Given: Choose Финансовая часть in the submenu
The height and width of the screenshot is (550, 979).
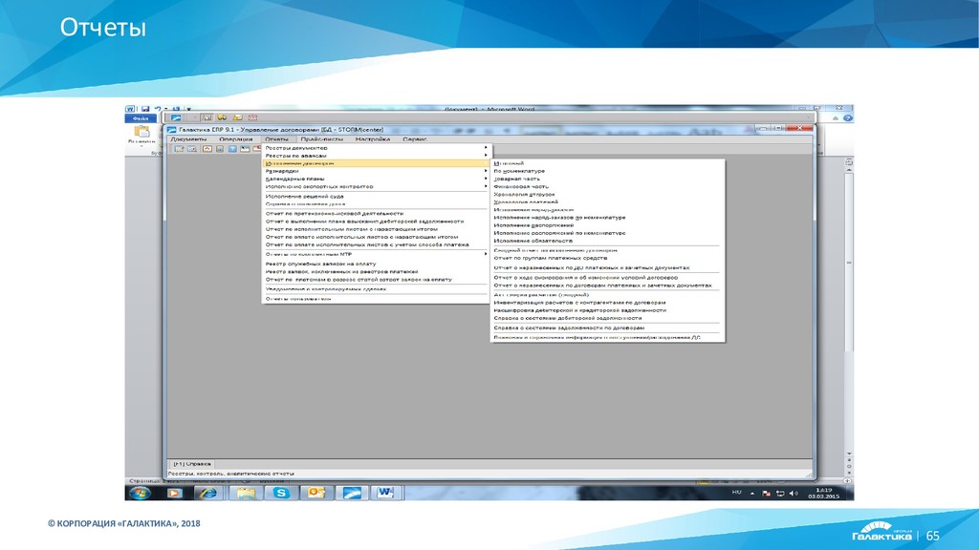Looking at the screenshot, I should (x=607, y=186).
